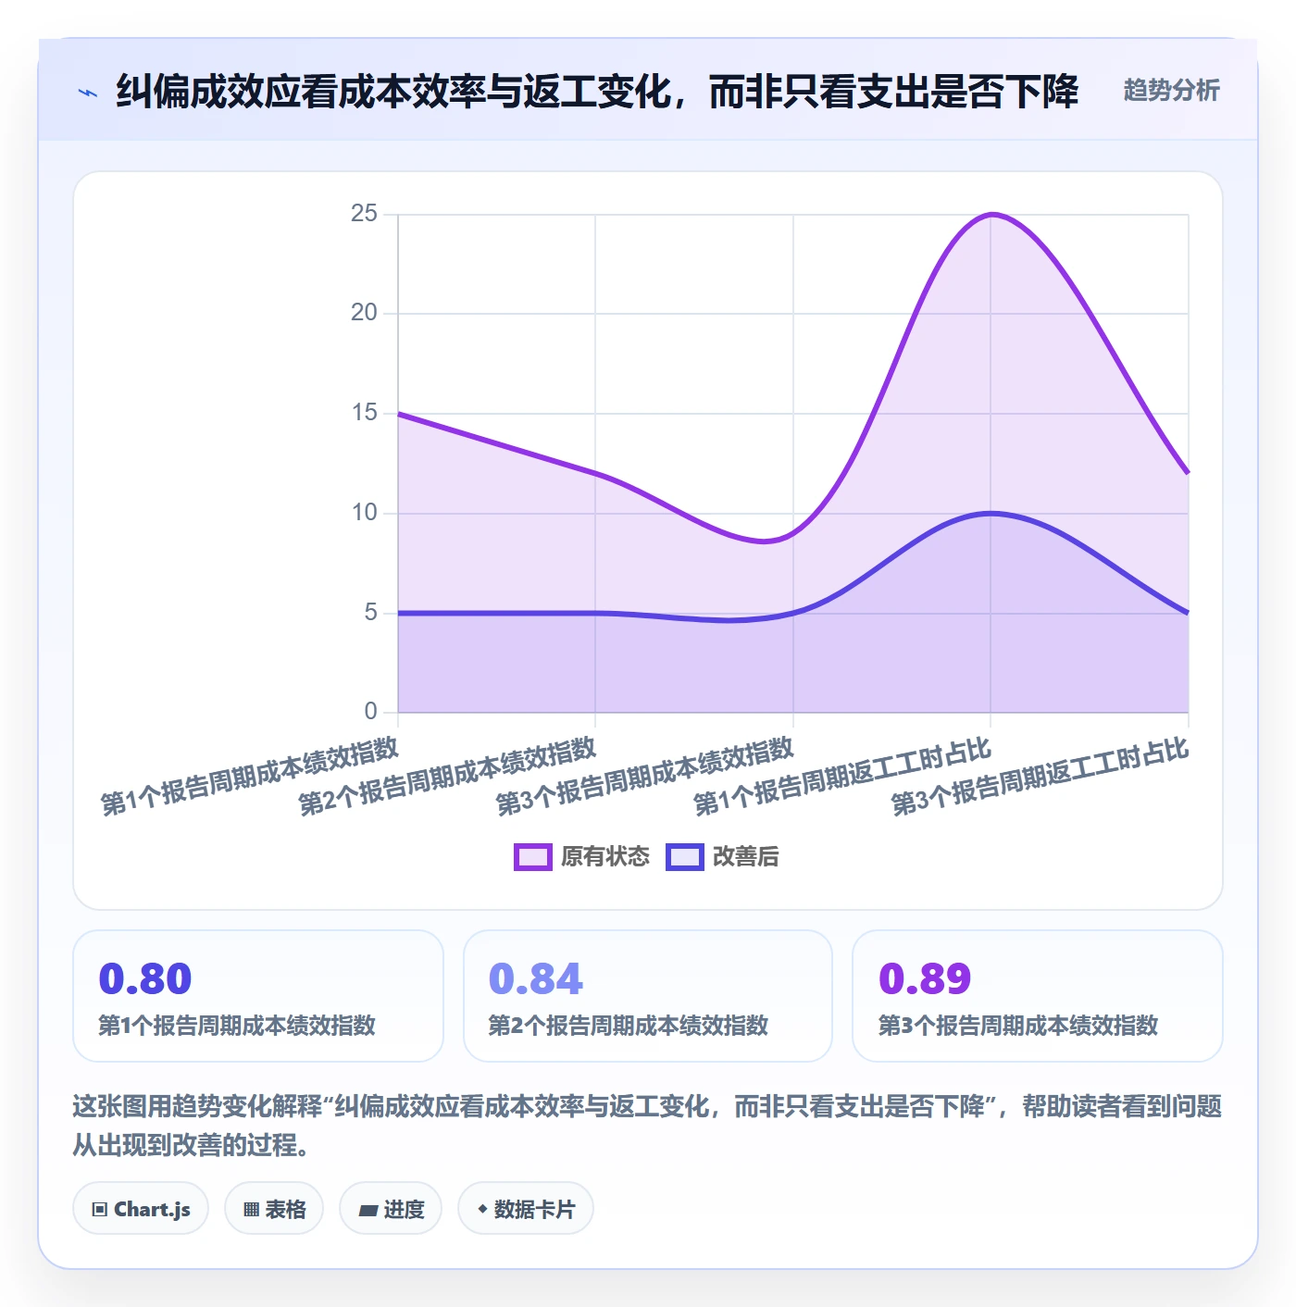The height and width of the screenshot is (1307, 1296).
Task: Click the 第3个报告周期成本绩效指数 card label
Action: click(1018, 1026)
